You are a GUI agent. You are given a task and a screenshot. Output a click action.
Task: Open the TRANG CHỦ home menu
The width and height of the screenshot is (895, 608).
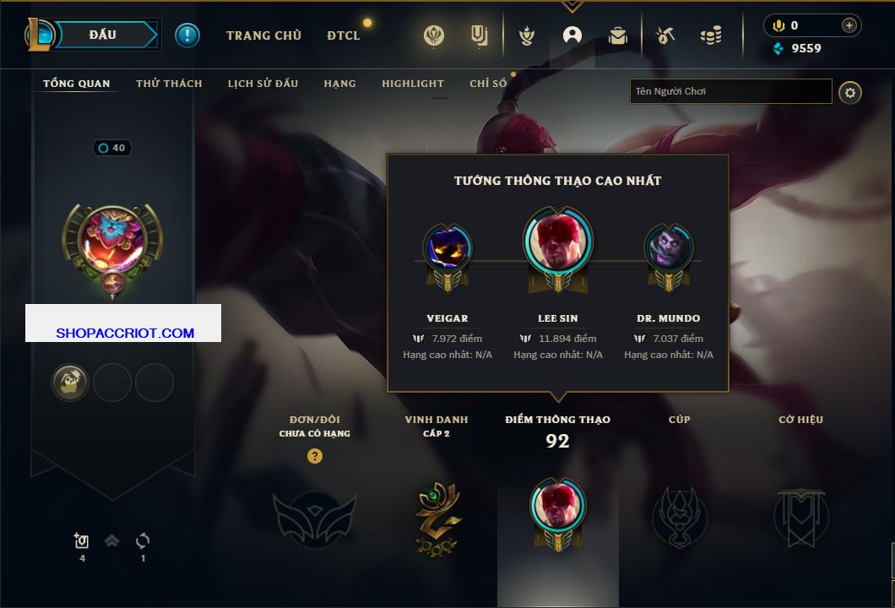pyautogui.click(x=263, y=35)
